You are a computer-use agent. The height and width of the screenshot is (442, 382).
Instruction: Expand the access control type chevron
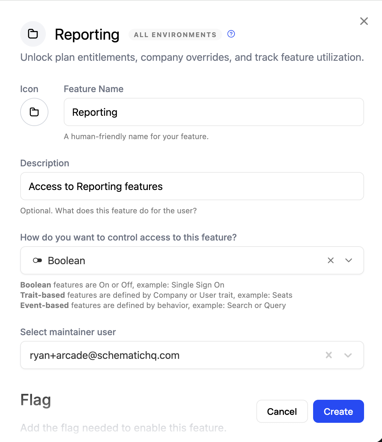[x=348, y=260]
